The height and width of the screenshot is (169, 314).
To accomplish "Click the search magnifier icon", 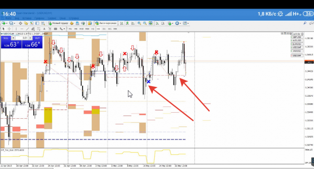I will (x=305, y=23).
